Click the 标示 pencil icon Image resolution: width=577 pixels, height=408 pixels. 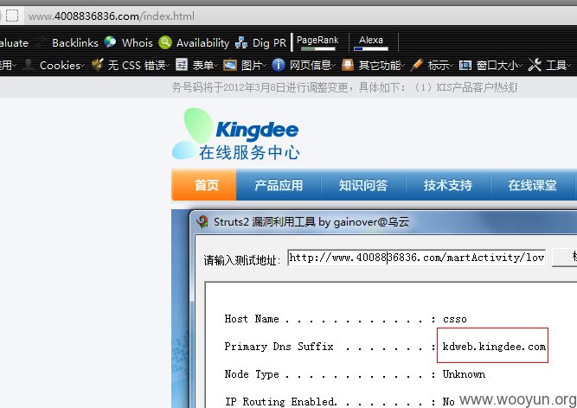point(416,65)
